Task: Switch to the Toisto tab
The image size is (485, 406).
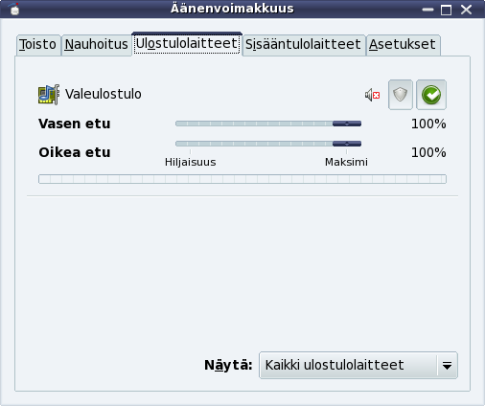Action: (38, 45)
